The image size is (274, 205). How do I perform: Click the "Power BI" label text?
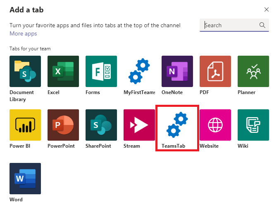click(20, 146)
